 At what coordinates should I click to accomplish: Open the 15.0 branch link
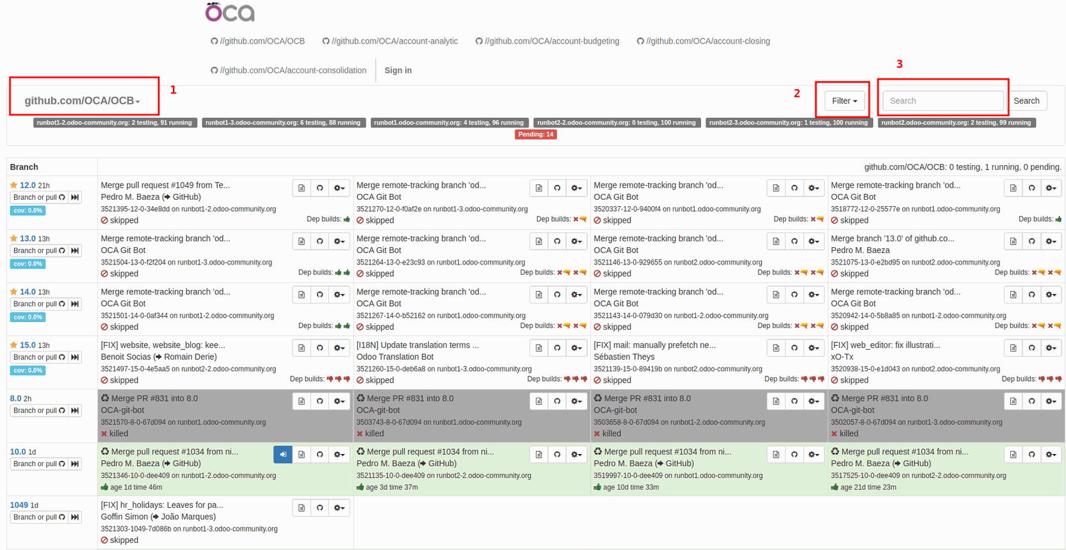[28, 344]
